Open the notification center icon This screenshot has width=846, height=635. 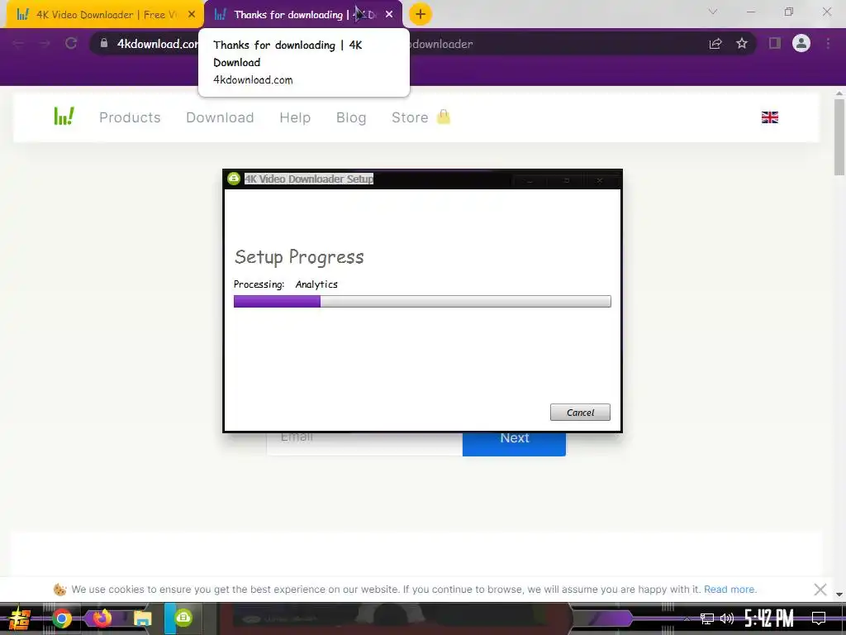pos(819,618)
